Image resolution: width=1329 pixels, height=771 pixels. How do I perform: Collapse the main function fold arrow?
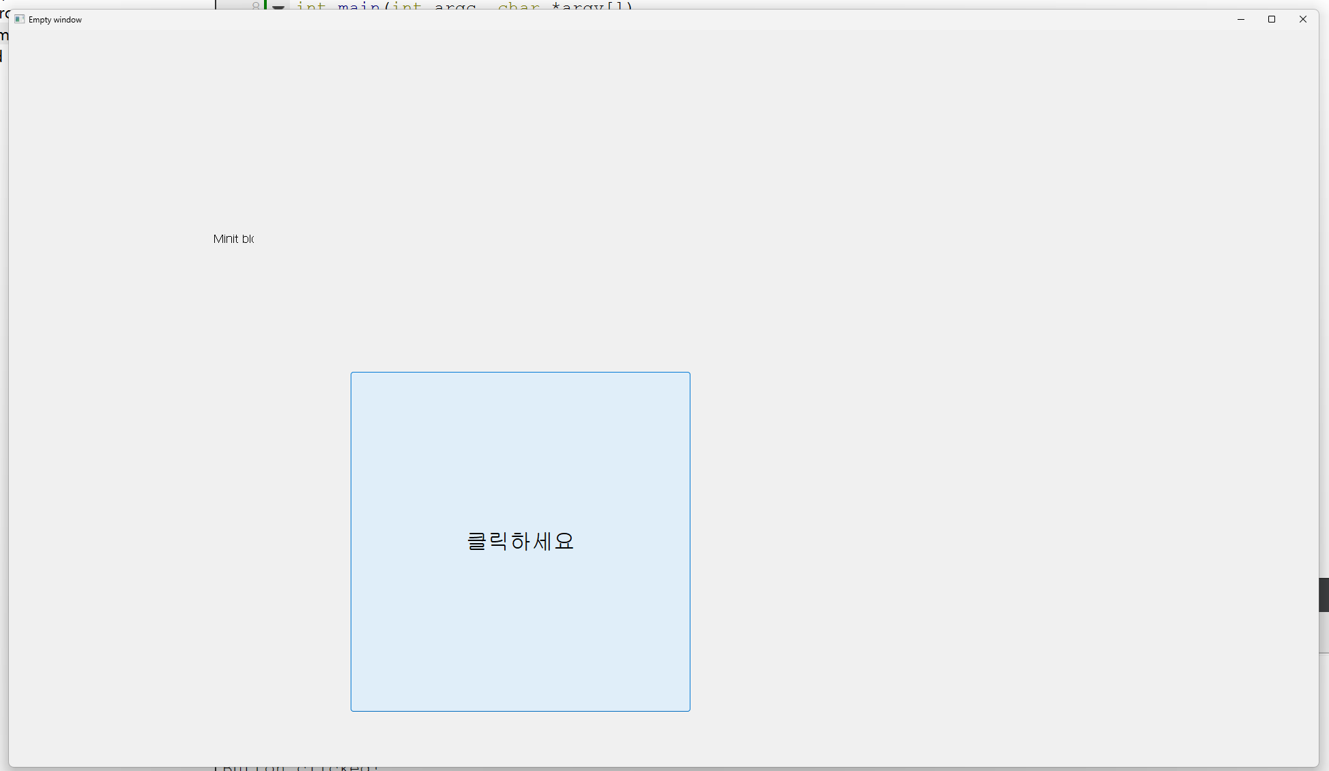[278, 6]
